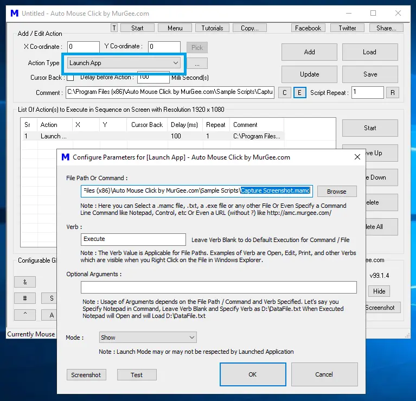Click the A button in main window

pyautogui.click(x=49, y=315)
